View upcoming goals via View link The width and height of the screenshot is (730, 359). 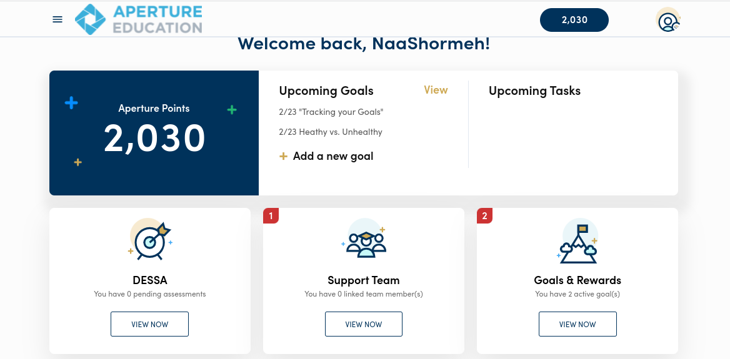tap(436, 90)
